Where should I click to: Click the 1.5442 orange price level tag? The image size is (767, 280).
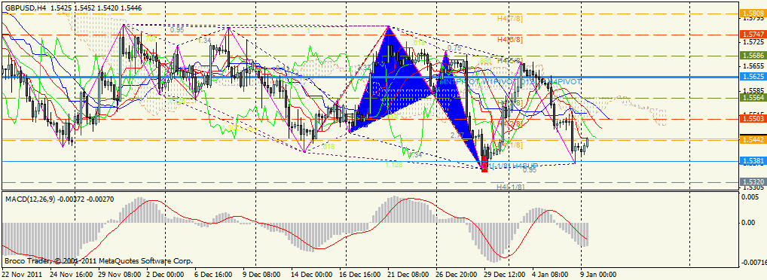tap(753, 140)
